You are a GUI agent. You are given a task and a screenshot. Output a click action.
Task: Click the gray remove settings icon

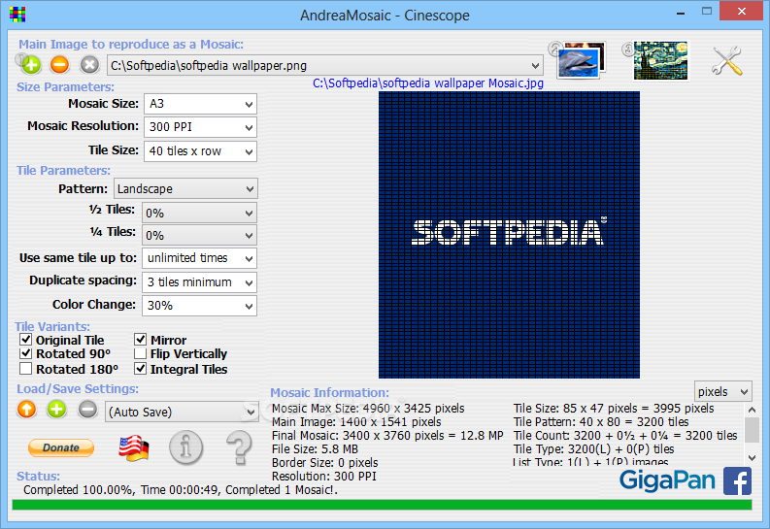click(x=88, y=410)
